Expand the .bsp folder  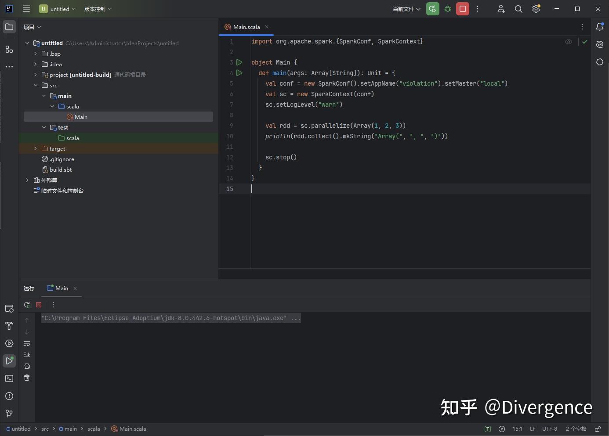(x=35, y=54)
